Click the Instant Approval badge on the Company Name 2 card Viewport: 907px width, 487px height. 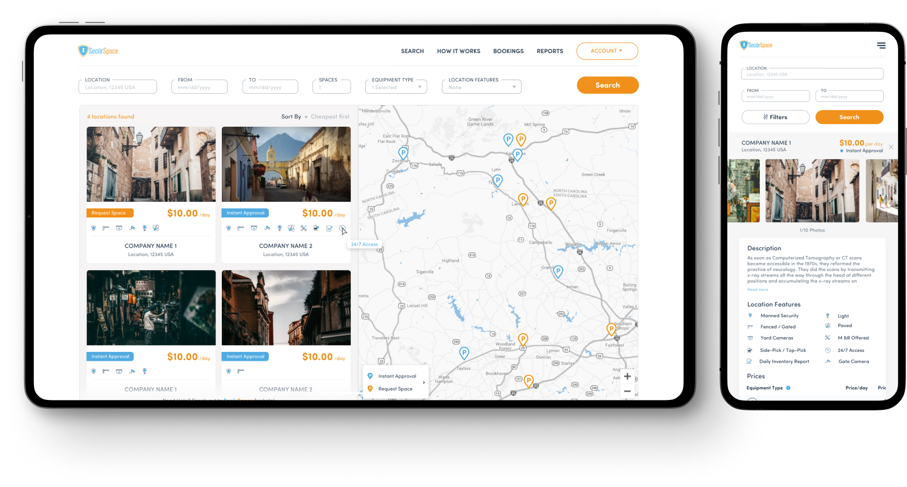(245, 213)
